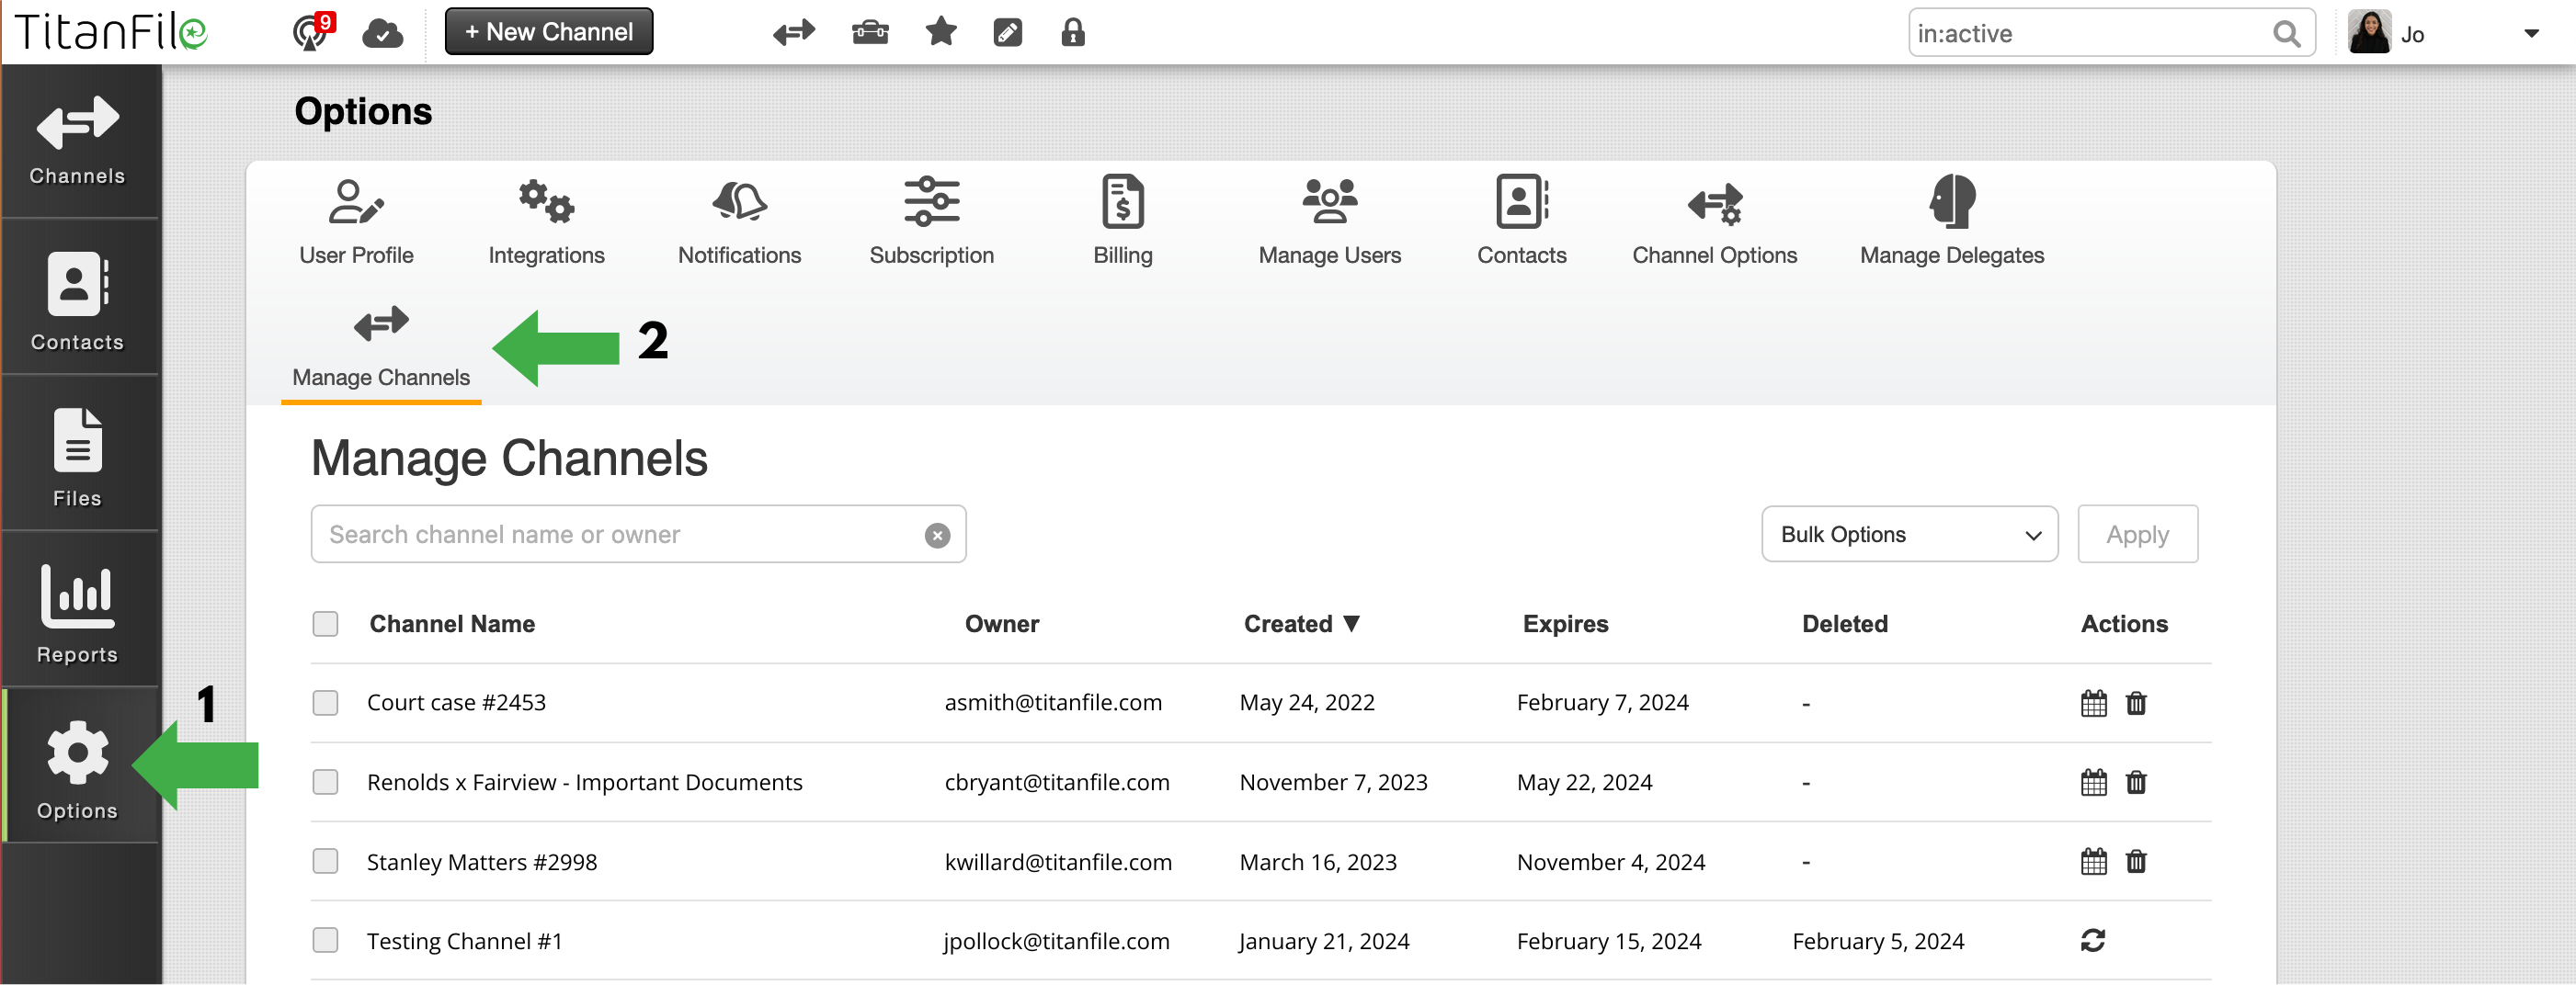Screen dimensions: 2576x985
Task: Select all channels with the header checkbox
Action: click(325, 623)
